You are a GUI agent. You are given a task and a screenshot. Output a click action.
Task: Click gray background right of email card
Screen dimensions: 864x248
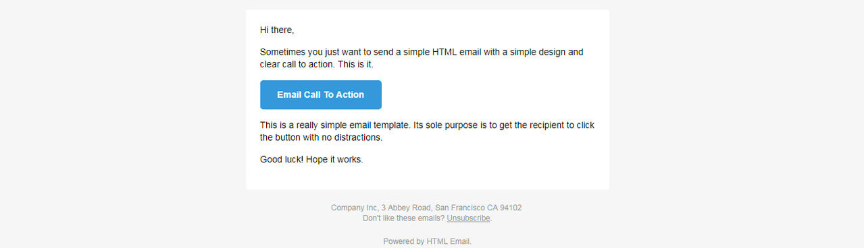[736, 101]
